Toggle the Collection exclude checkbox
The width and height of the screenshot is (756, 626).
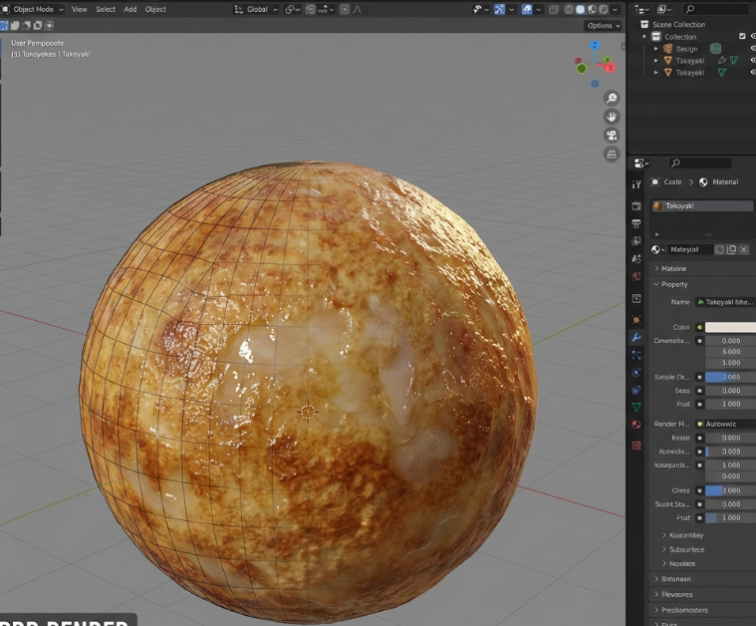point(742,36)
